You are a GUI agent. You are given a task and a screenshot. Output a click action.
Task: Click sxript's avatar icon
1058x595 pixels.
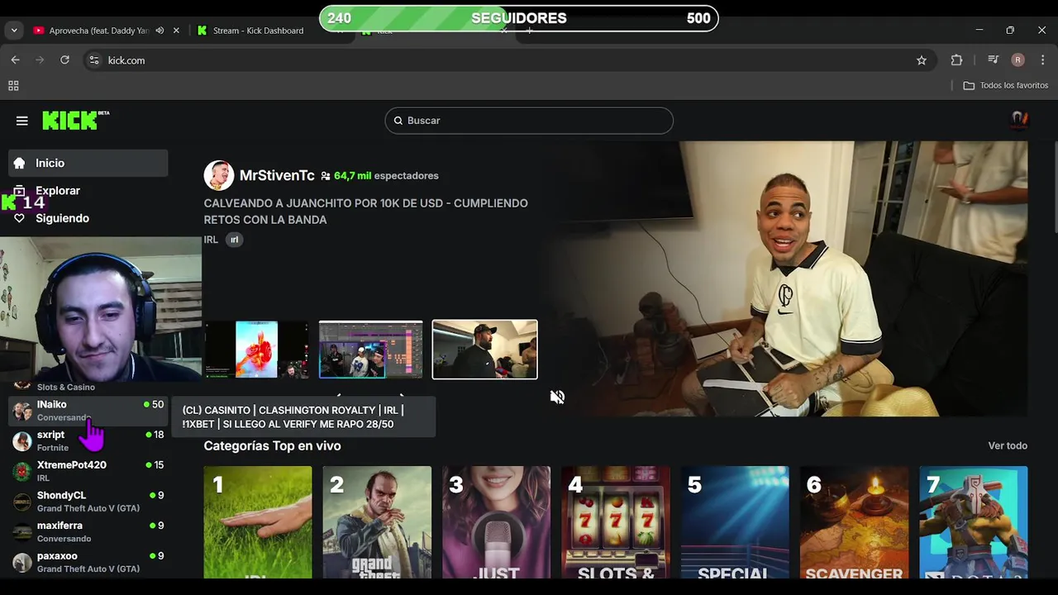click(22, 440)
